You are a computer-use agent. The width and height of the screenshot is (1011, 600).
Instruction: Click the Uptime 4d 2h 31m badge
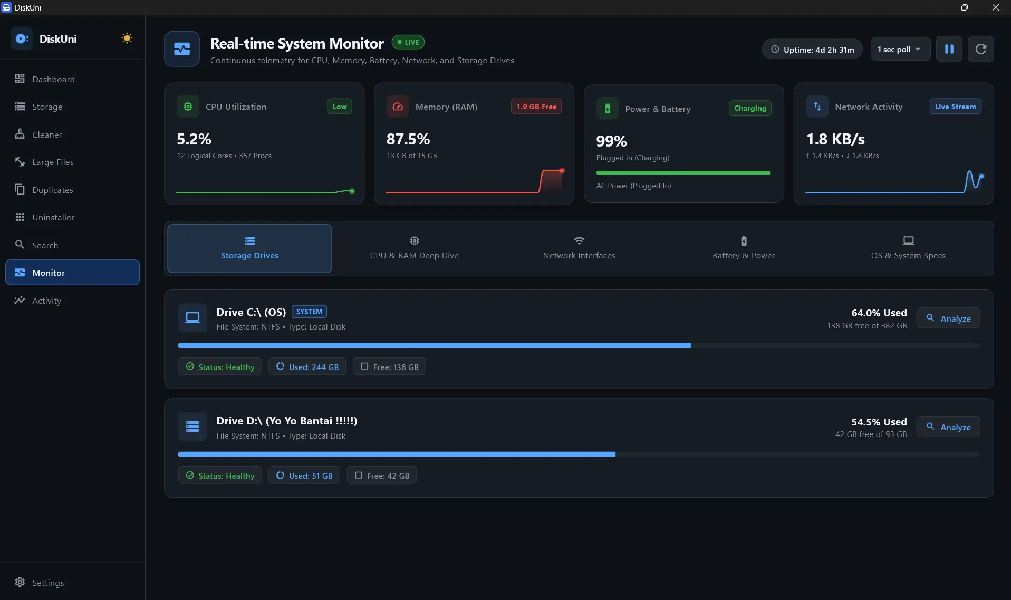tap(812, 49)
